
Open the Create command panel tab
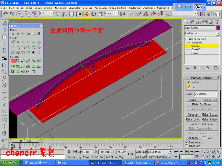(186, 22)
